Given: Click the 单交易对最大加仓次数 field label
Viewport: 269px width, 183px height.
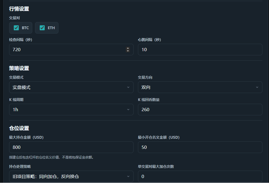Looking at the screenshot, I should [156, 166].
